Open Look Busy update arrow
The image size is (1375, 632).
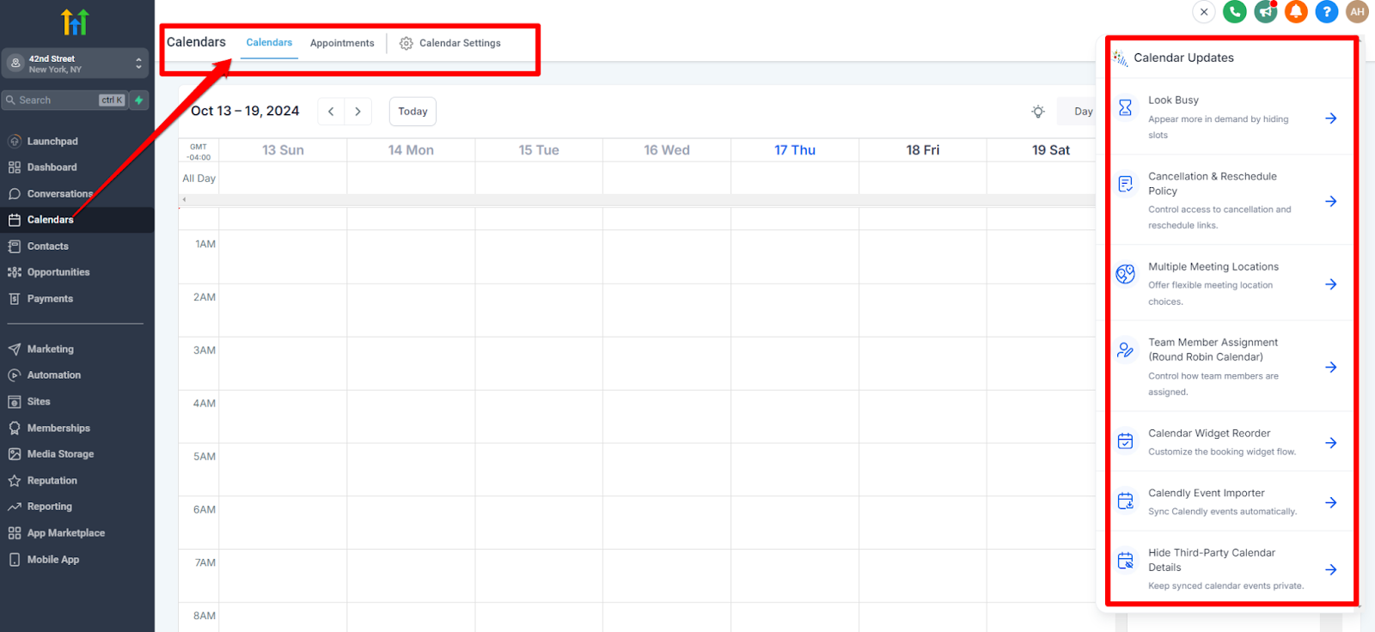[1330, 118]
